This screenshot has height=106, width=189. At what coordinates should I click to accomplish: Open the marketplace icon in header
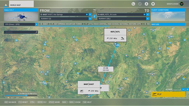pos(133,4)
